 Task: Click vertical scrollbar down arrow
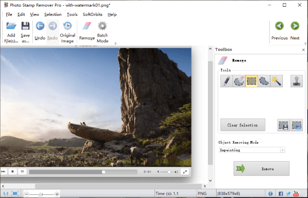click(210, 181)
